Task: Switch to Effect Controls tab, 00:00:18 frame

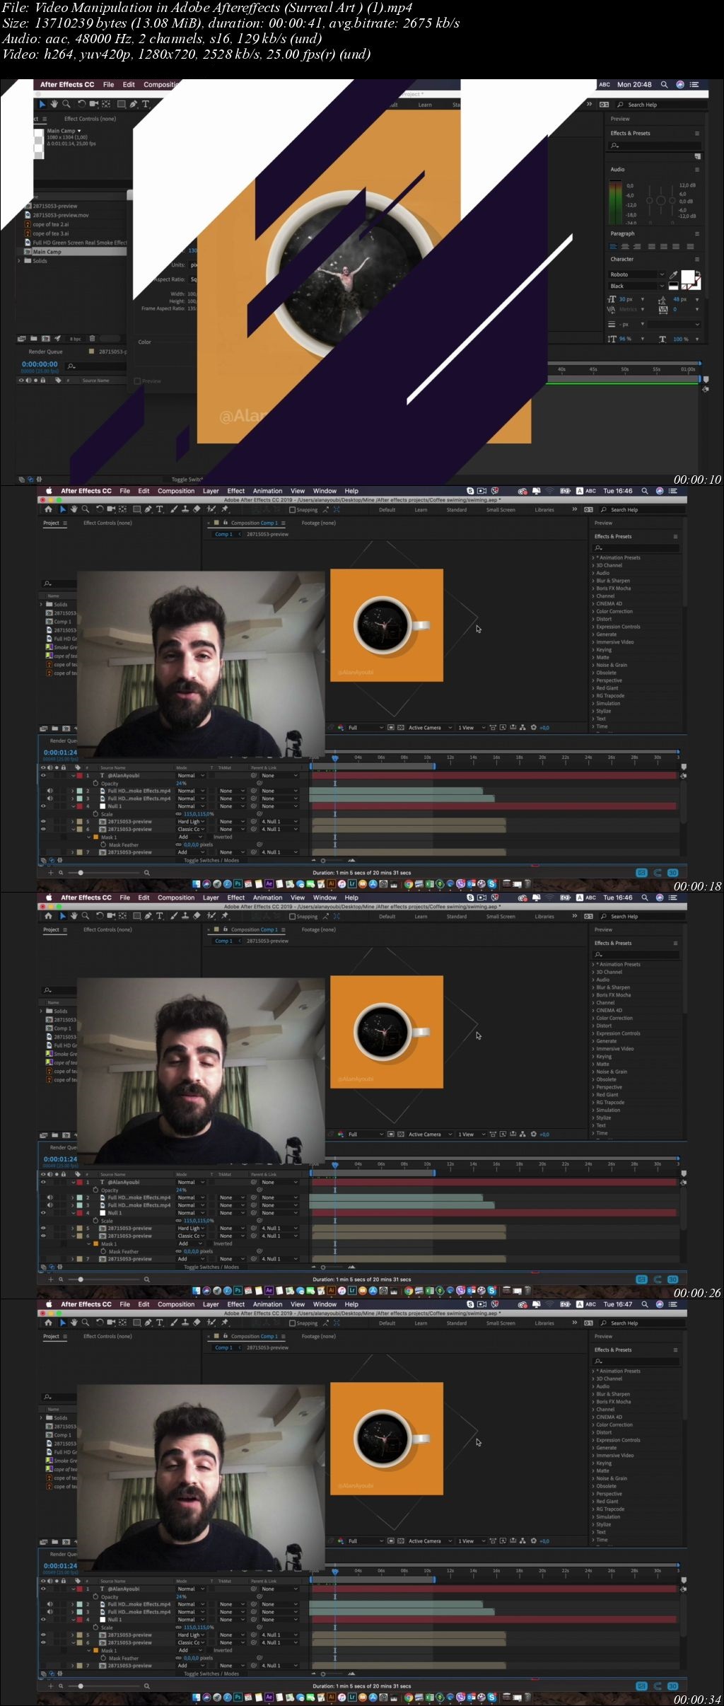Action: pos(107,523)
